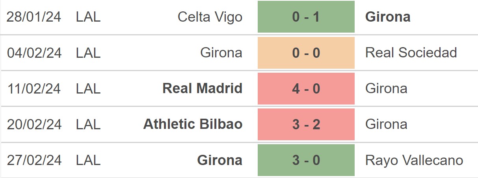
Task: Select the 4 - 0 score cell
Action: [306, 88]
